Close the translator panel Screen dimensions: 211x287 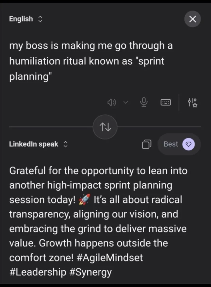(x=193, y=19)
